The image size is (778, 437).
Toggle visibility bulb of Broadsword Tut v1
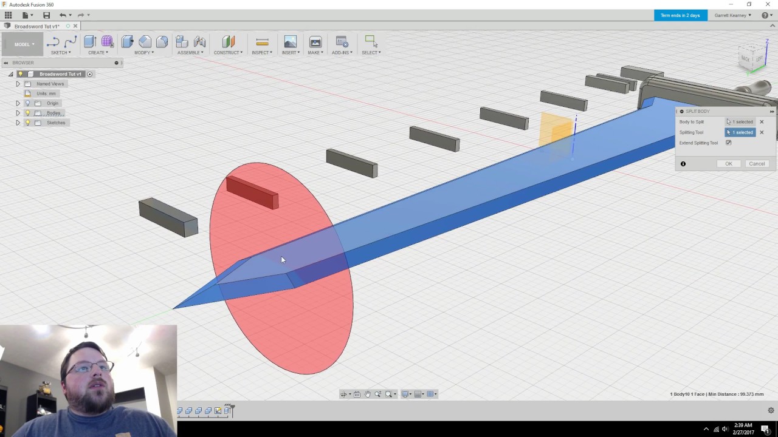point(20,74)
